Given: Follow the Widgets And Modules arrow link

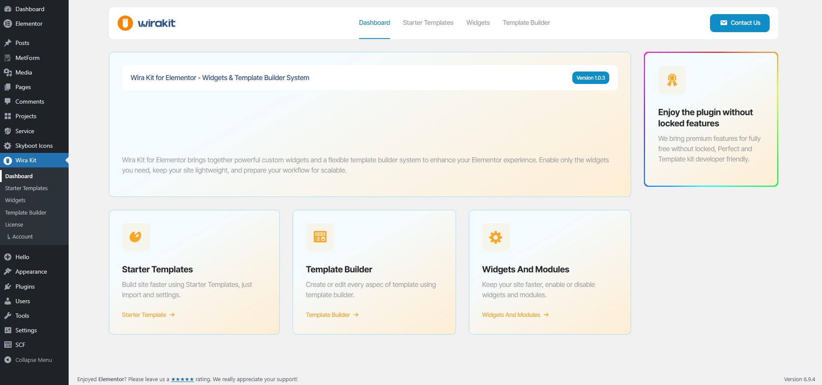Looking at the screenshot, I should [x=515, y=315].
